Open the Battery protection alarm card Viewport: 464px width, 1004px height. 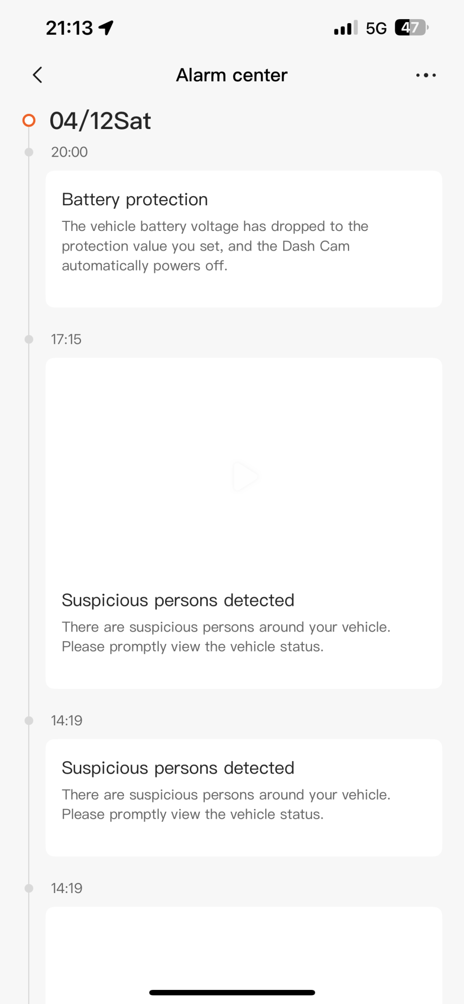pos(244,239)
